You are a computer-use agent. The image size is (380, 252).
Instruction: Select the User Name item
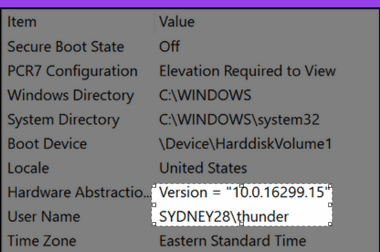(43, 216)
